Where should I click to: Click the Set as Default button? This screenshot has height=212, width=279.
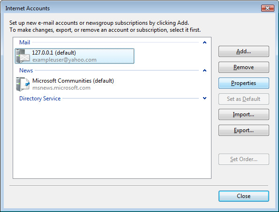pyautogui.click(x=243, y=99)
